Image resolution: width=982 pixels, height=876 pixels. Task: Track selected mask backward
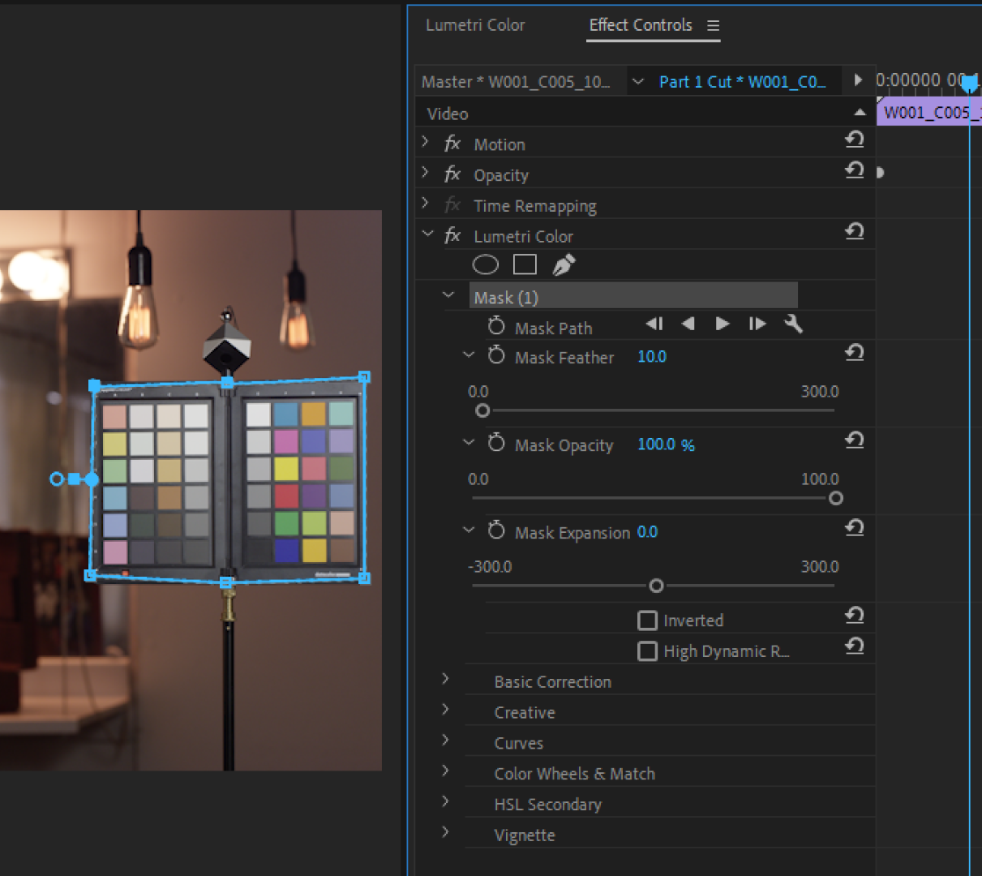click(x=688, y=324)
